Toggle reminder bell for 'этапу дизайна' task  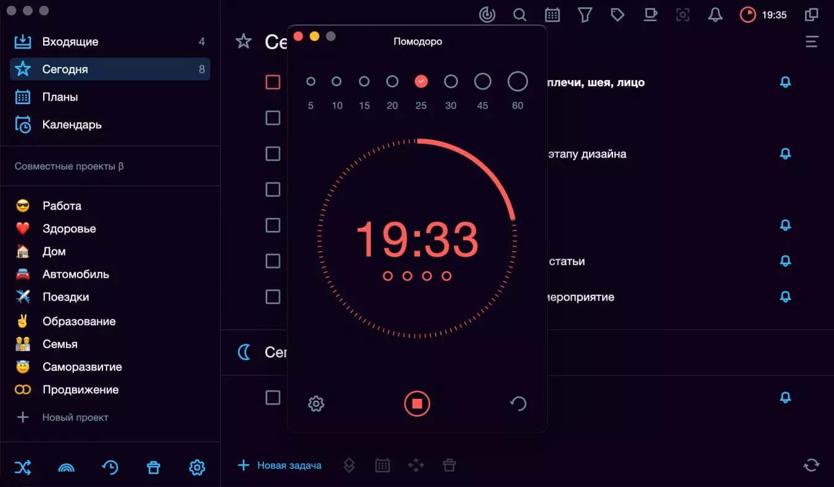[x=785, y=153]
